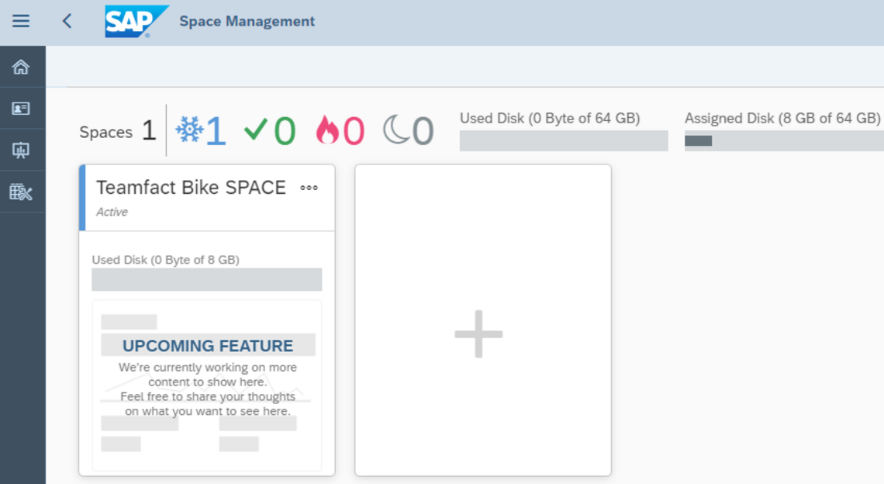Filter spaces by cold snowflake status
Viewport: 884px width, 484px height.
coord(201,130)
